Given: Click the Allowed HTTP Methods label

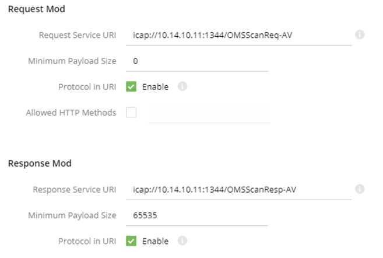Looking at the screenshot, I should 71,113.
